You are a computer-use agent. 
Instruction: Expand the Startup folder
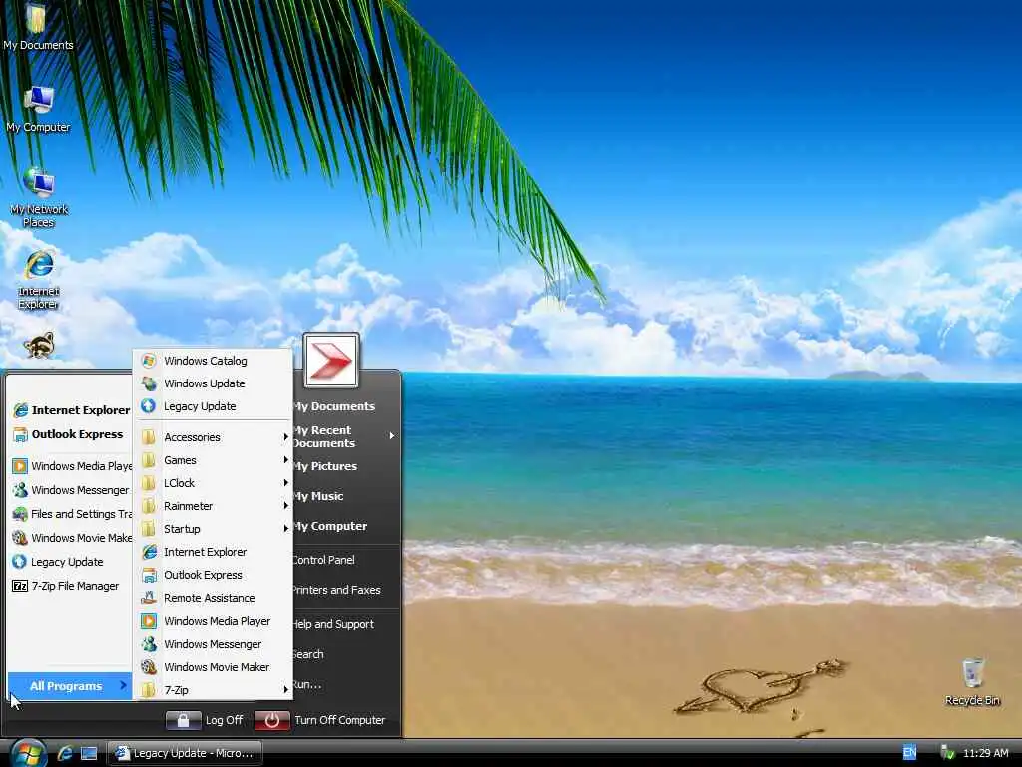coord(214,529)
